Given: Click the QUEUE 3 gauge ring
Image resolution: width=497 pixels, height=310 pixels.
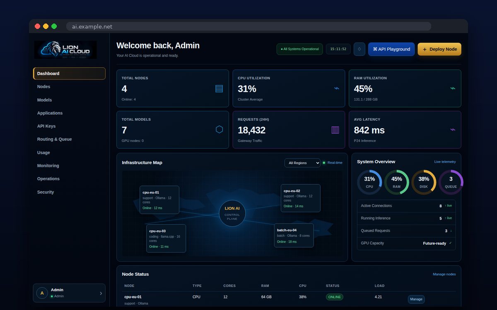Looking at the screenshot, I should point(451,182).
